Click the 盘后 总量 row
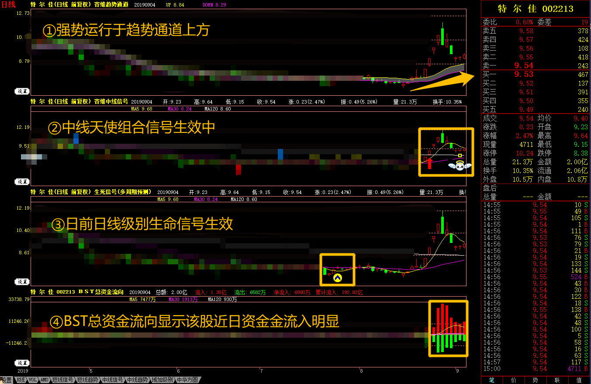This screenshot has height=384, width=591. 536,197
